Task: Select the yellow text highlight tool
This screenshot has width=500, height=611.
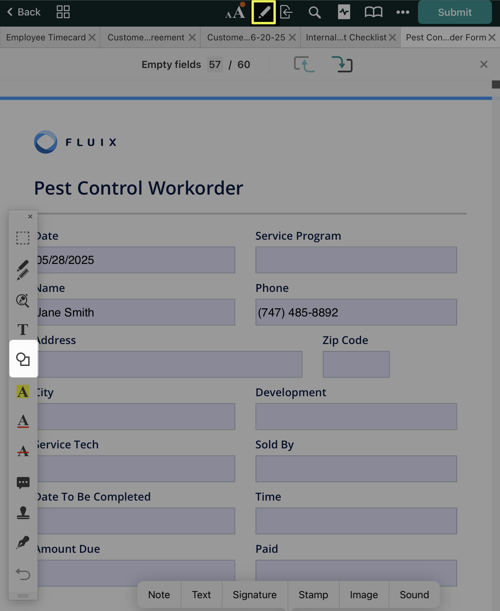Action: 23,392
